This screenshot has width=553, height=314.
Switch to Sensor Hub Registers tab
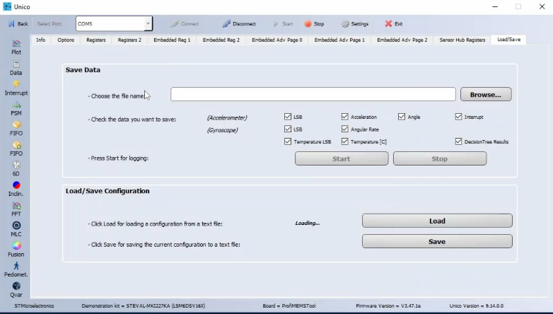coord(462,40)
